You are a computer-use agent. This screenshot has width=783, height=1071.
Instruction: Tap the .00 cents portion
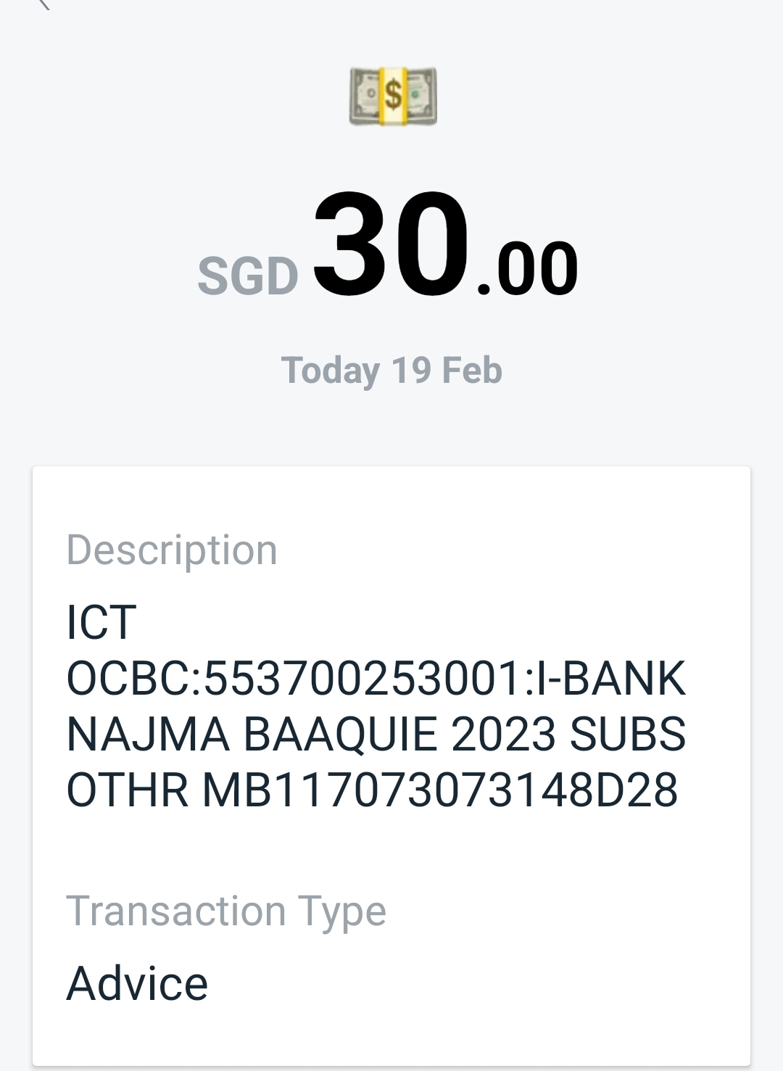pos(527,269)
